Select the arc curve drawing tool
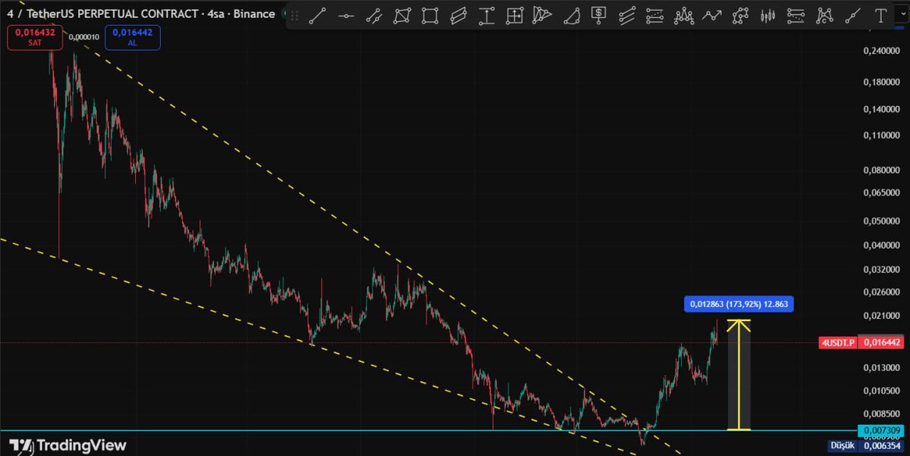 click(572, 15)
